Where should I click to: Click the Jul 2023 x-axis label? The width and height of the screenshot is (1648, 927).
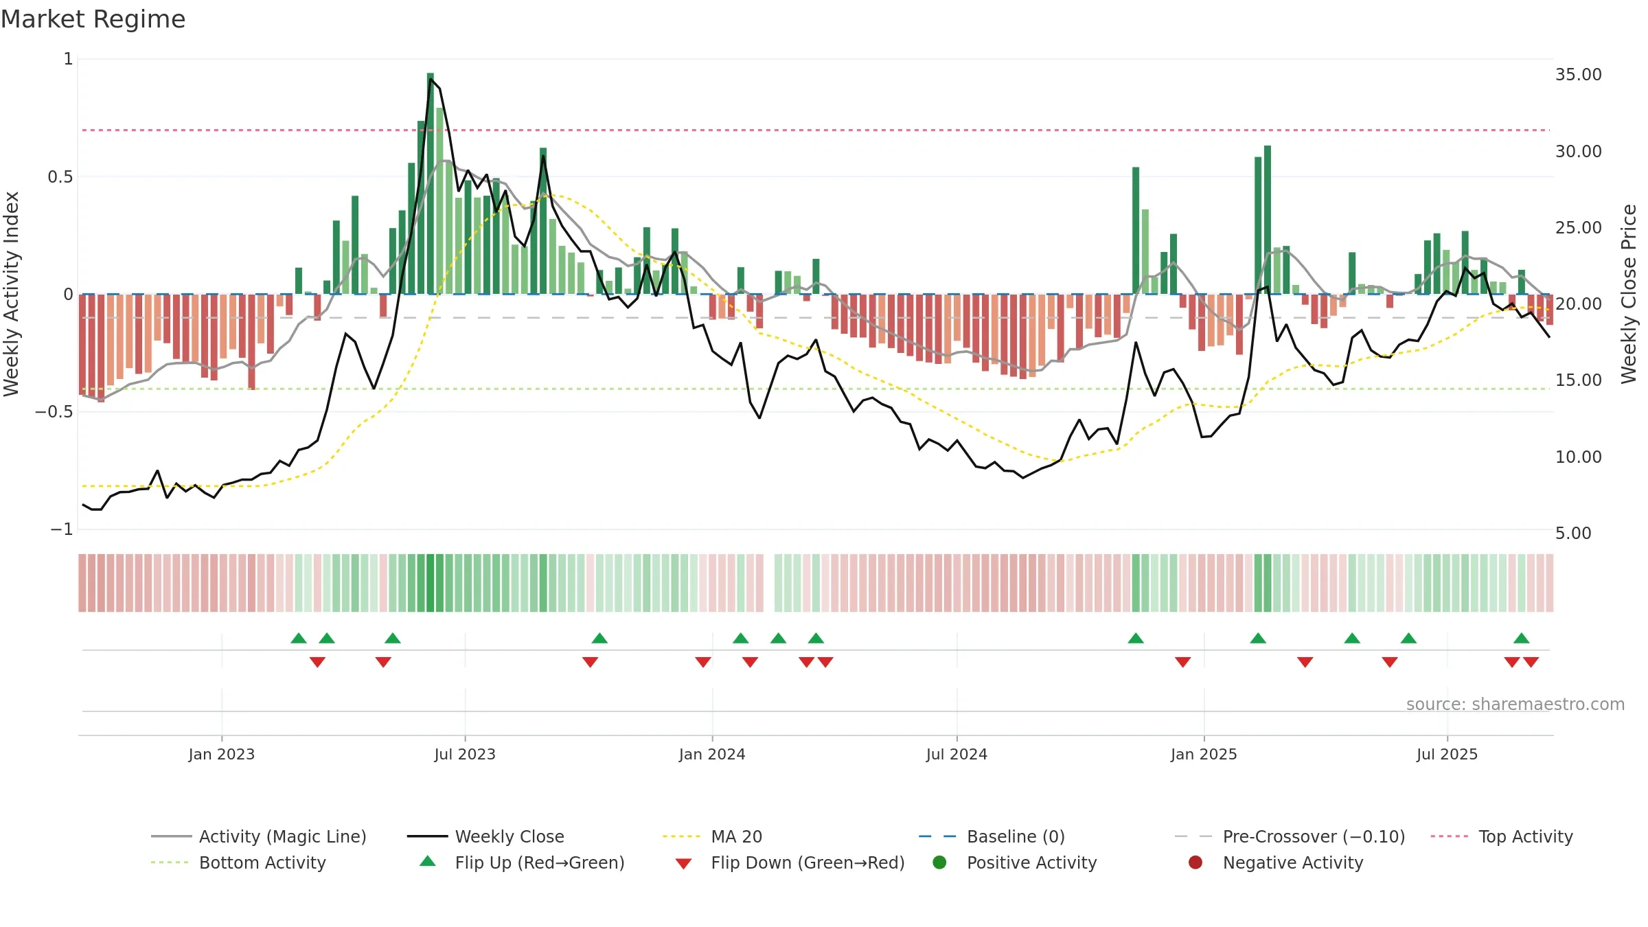pyautogui.click(x=465, y=754)
